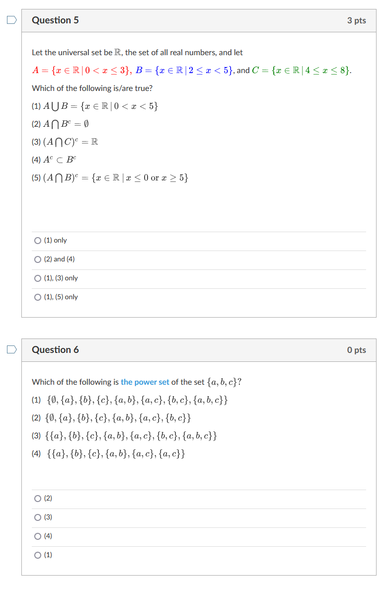The image size is (382, 592).
Task: Open 'the power set' link in Question 6
Action: [145, 382]
